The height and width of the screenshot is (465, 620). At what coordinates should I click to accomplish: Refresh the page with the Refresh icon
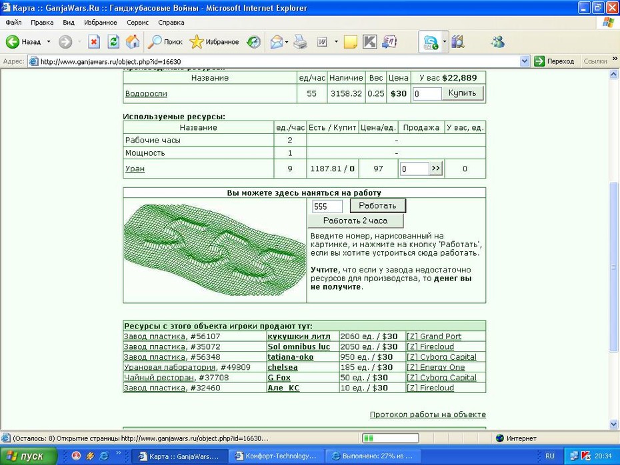[x=113, y=41]
